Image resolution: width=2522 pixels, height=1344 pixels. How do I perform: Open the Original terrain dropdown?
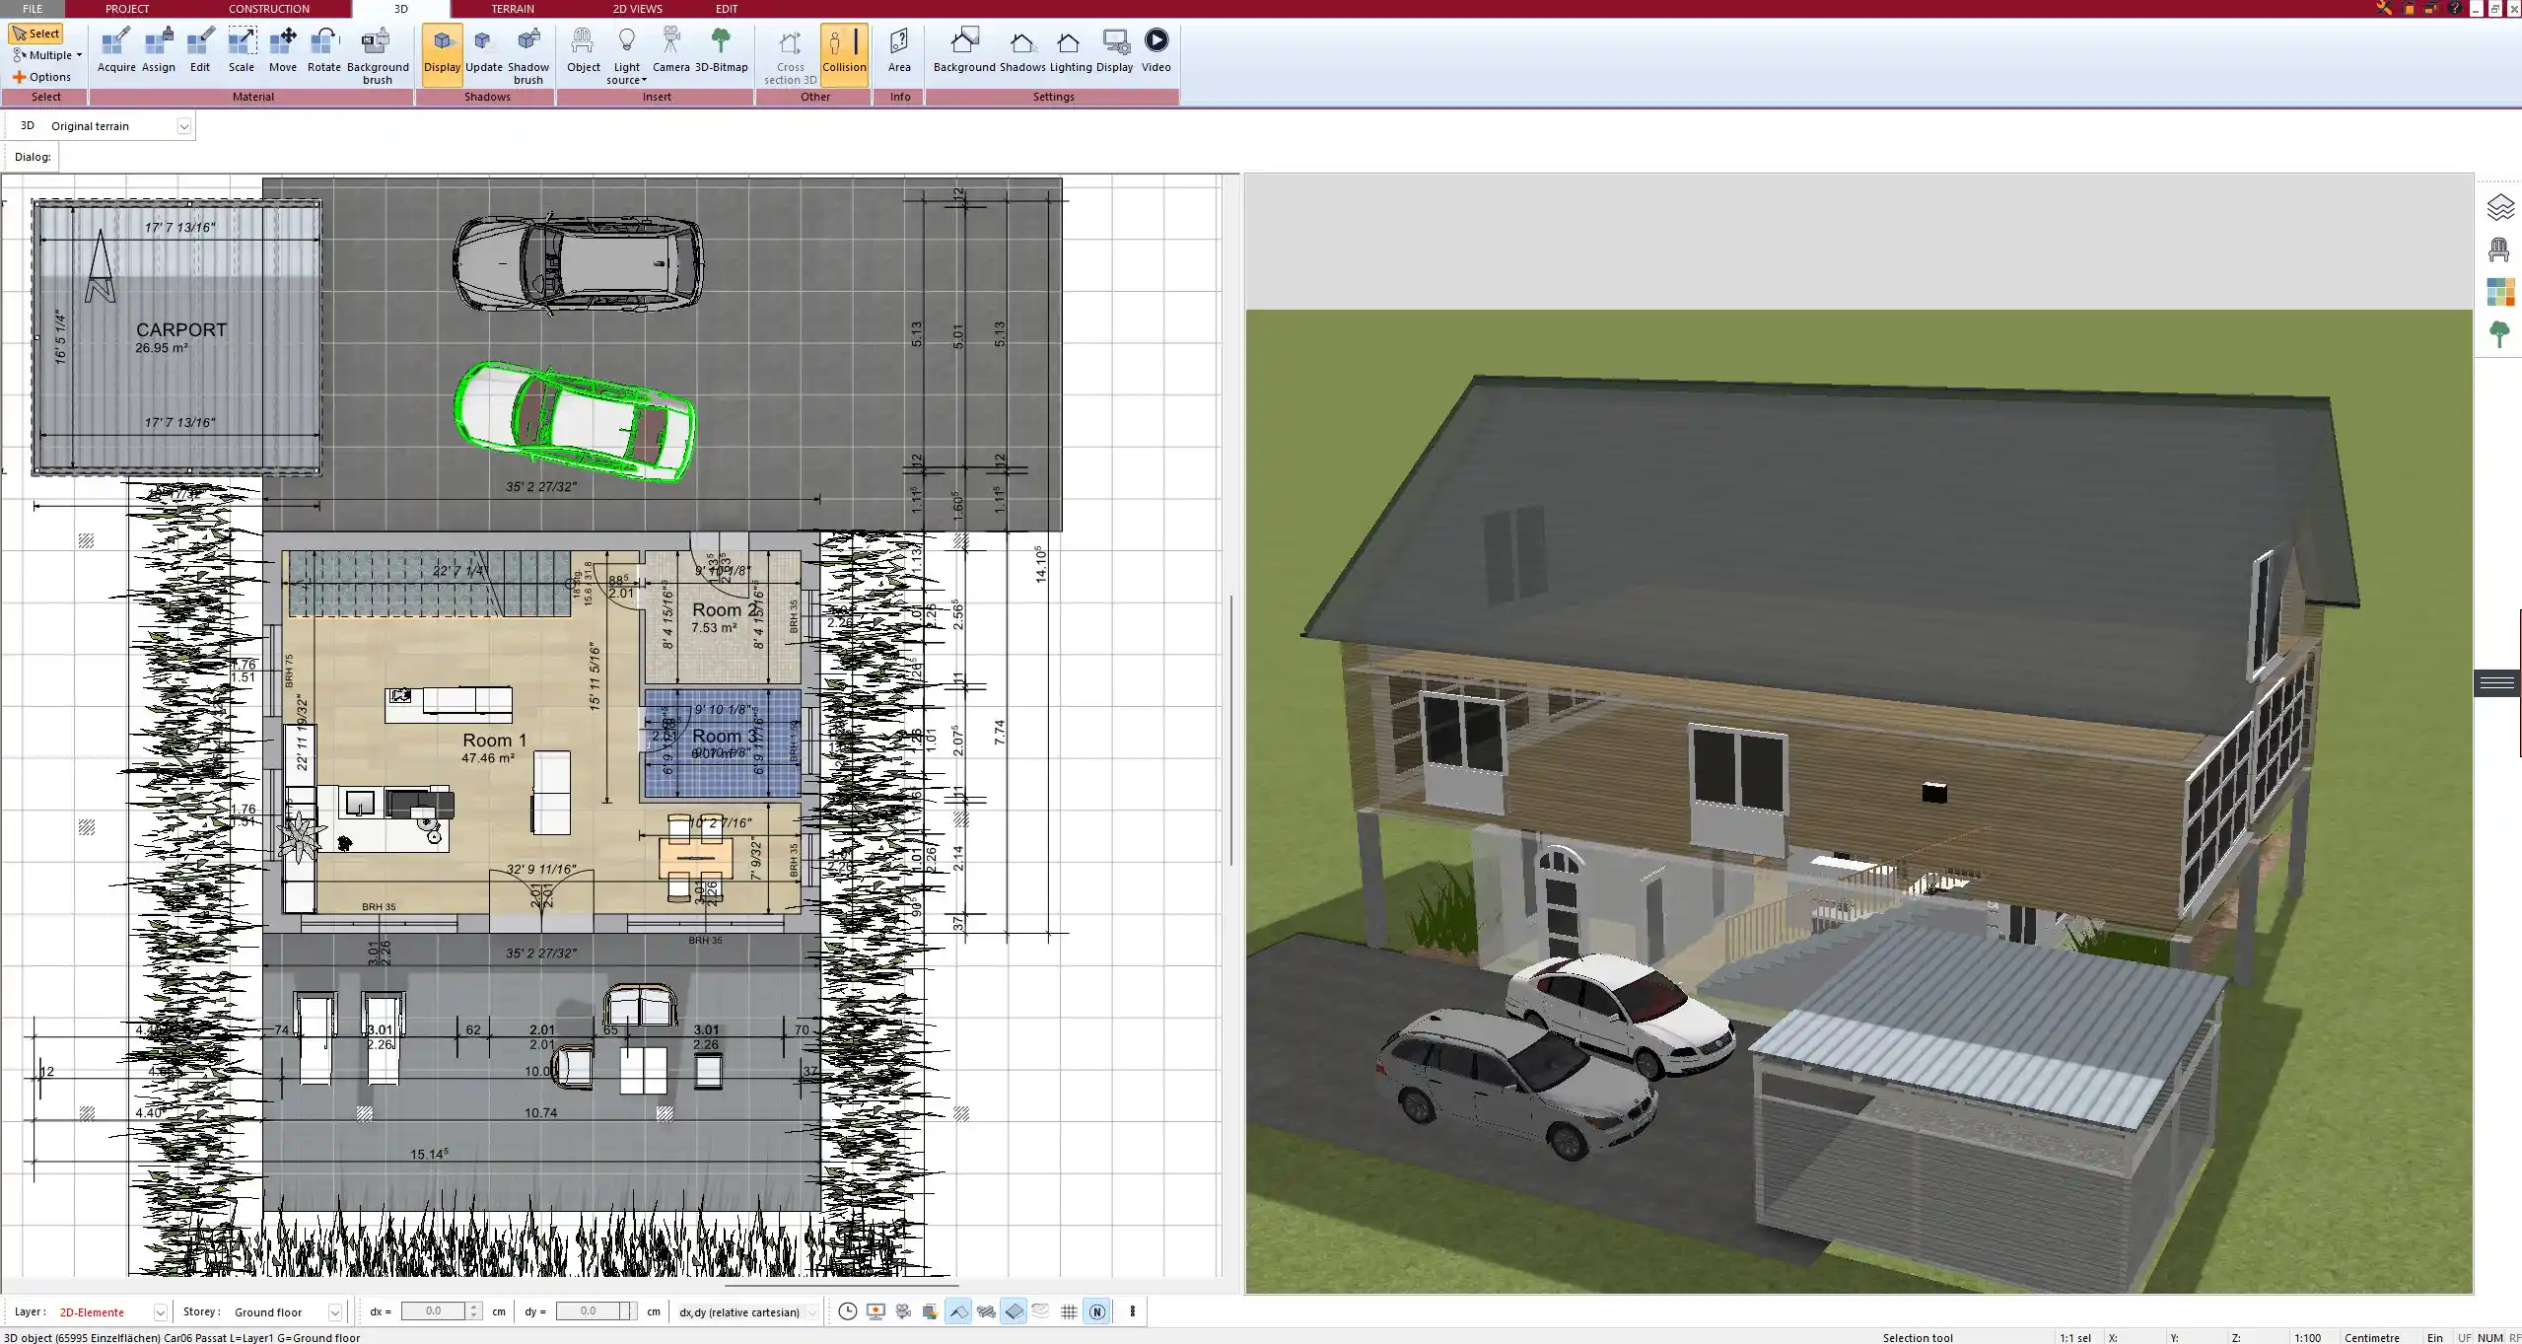183,126
